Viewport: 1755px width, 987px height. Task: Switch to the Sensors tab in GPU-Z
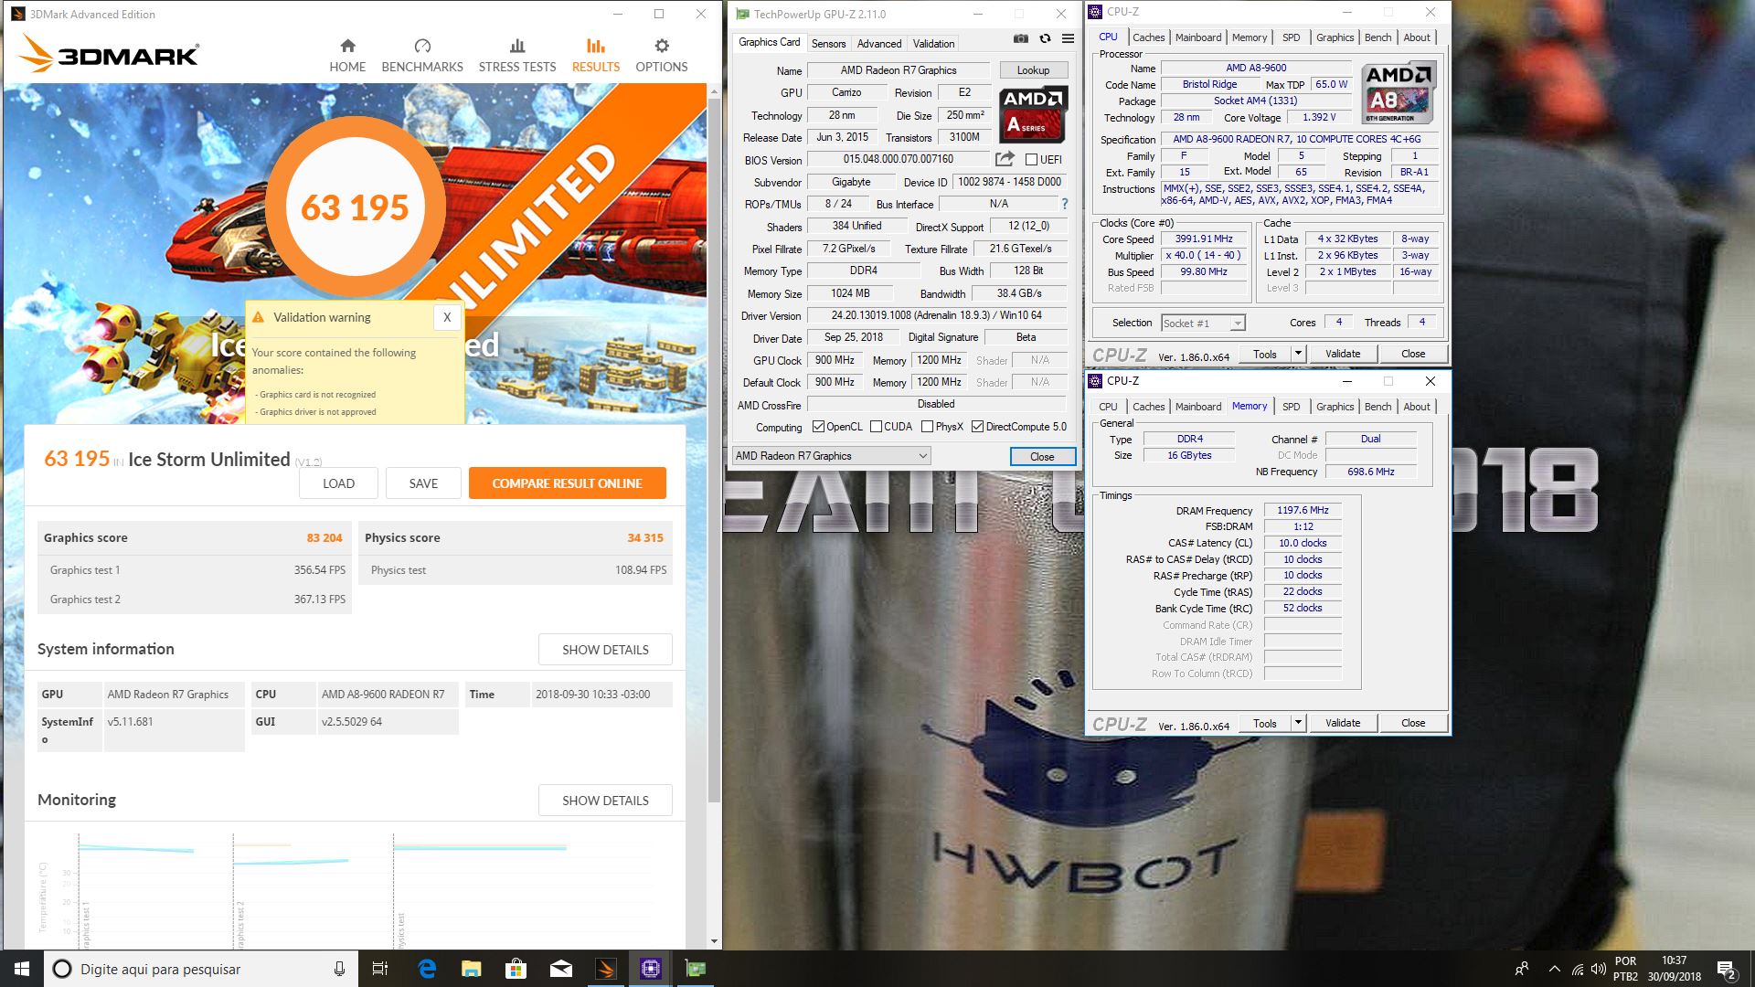pos(828,43)
